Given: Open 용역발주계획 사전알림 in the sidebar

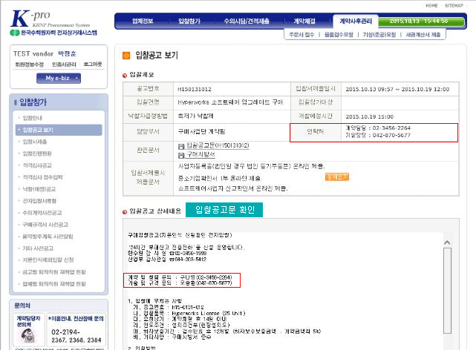Looking at the screenshot, I should click(x=48, y=237).
